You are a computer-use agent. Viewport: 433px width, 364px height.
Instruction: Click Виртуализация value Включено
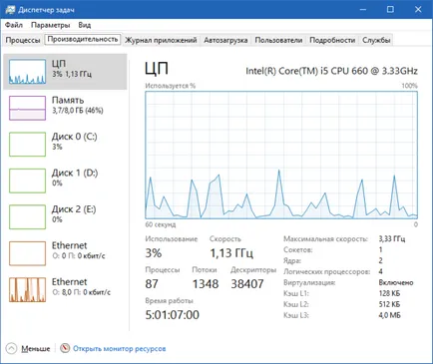[396, 282]
